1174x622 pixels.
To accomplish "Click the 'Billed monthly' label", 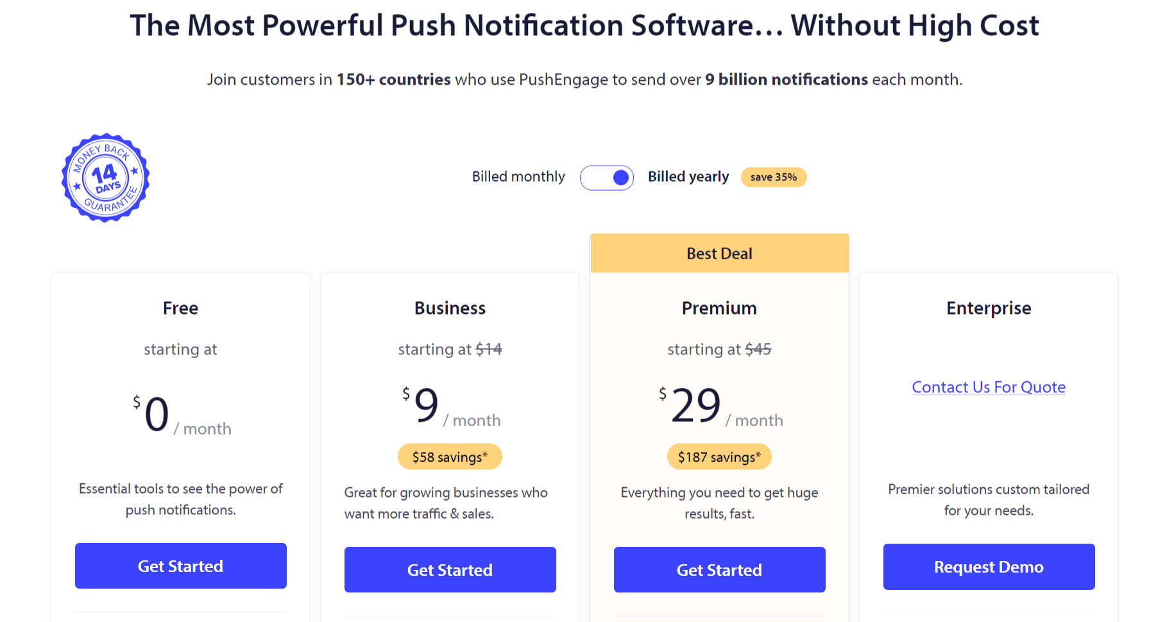I will [518, 177].
